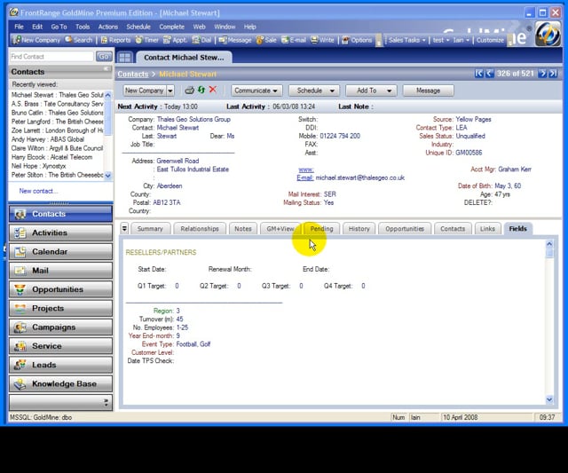This screenshot has height=473, width=568.
Task: Go to last record arrow
Action: pos(553,74)
